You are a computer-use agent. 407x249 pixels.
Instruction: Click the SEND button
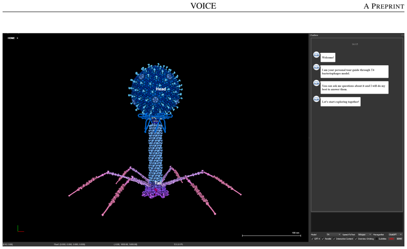pyautogui.click(x=399, y=239)
